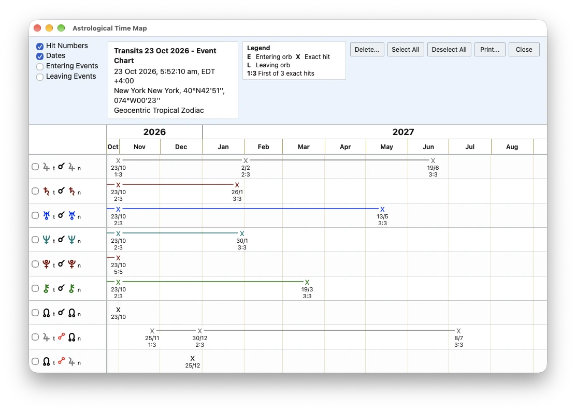The image size is (576, 411).
Task: Click transiting Neptune glyph in Neptune conjunction row
Action: pos(46,240)
